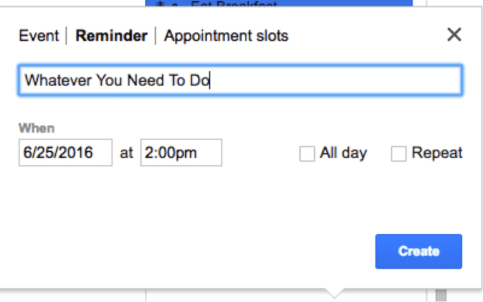
Task: Click the Create button
Action: coord(419,252)
